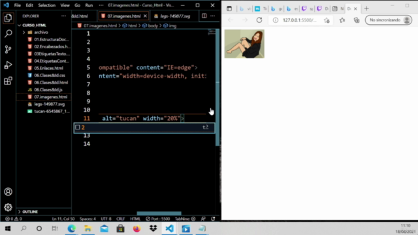Show errors and warnings count in status bar
The width and height of the screenshot is (418, 235).
tap(14, 219)
